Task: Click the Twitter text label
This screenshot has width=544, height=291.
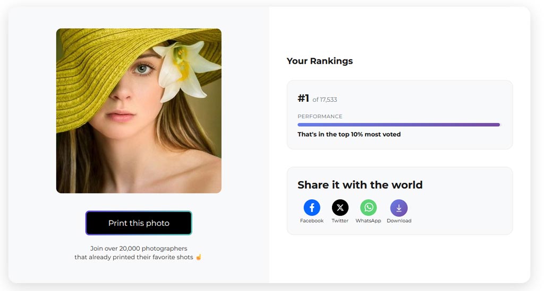Action: 340,221
